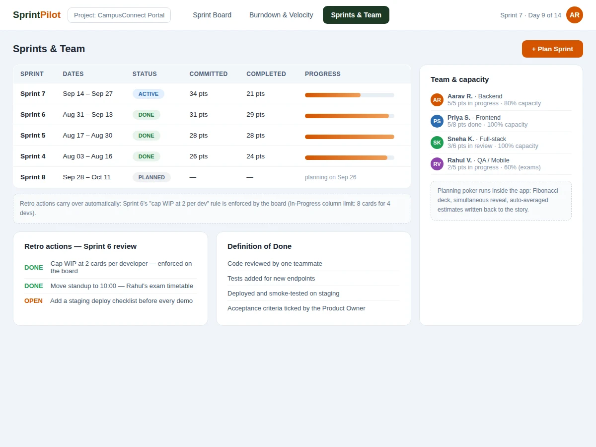Click the AR user avatar in header
Viewport: 596px width, 447px height.
point(575,15)
